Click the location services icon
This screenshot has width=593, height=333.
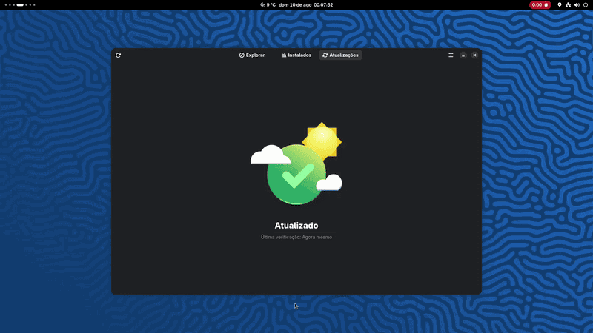click(560, 5)
